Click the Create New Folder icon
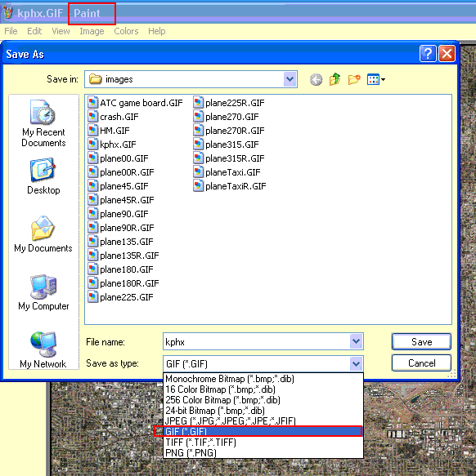The image size is (476, 476). (354, 79)
